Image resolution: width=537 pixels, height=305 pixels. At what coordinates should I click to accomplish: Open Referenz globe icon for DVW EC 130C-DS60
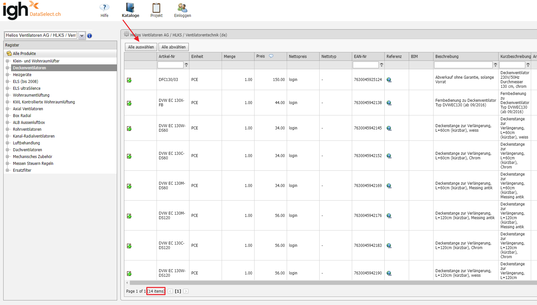point(389,156)
